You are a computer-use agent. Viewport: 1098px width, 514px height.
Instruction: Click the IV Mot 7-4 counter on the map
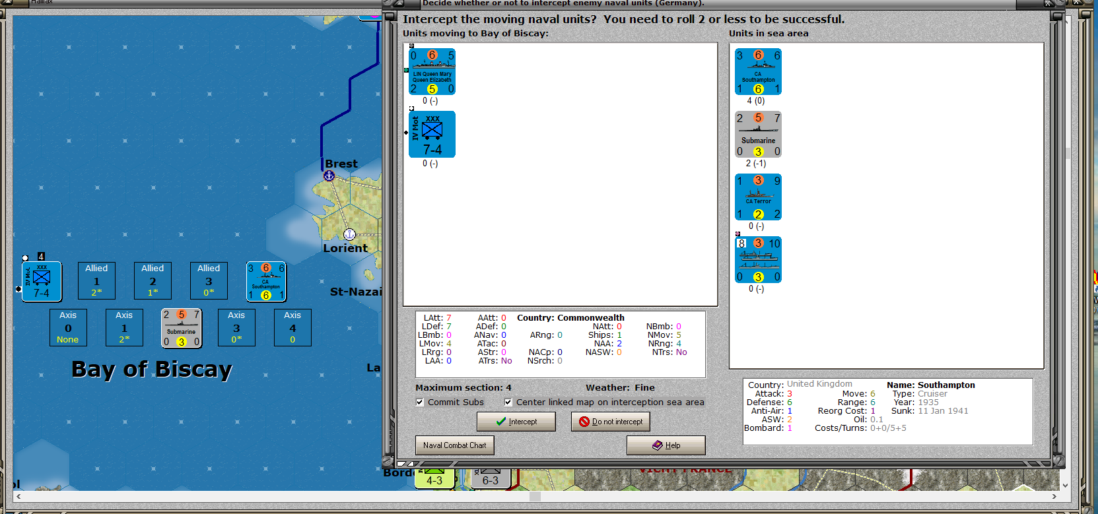[x=42, y=282]
